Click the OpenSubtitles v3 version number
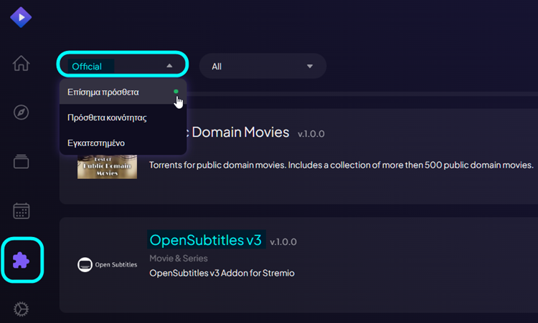The image size is (538, 323). point(283,242)
